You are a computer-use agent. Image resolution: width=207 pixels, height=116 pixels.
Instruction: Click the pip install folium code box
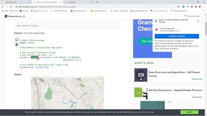click(x=68, y=26)
